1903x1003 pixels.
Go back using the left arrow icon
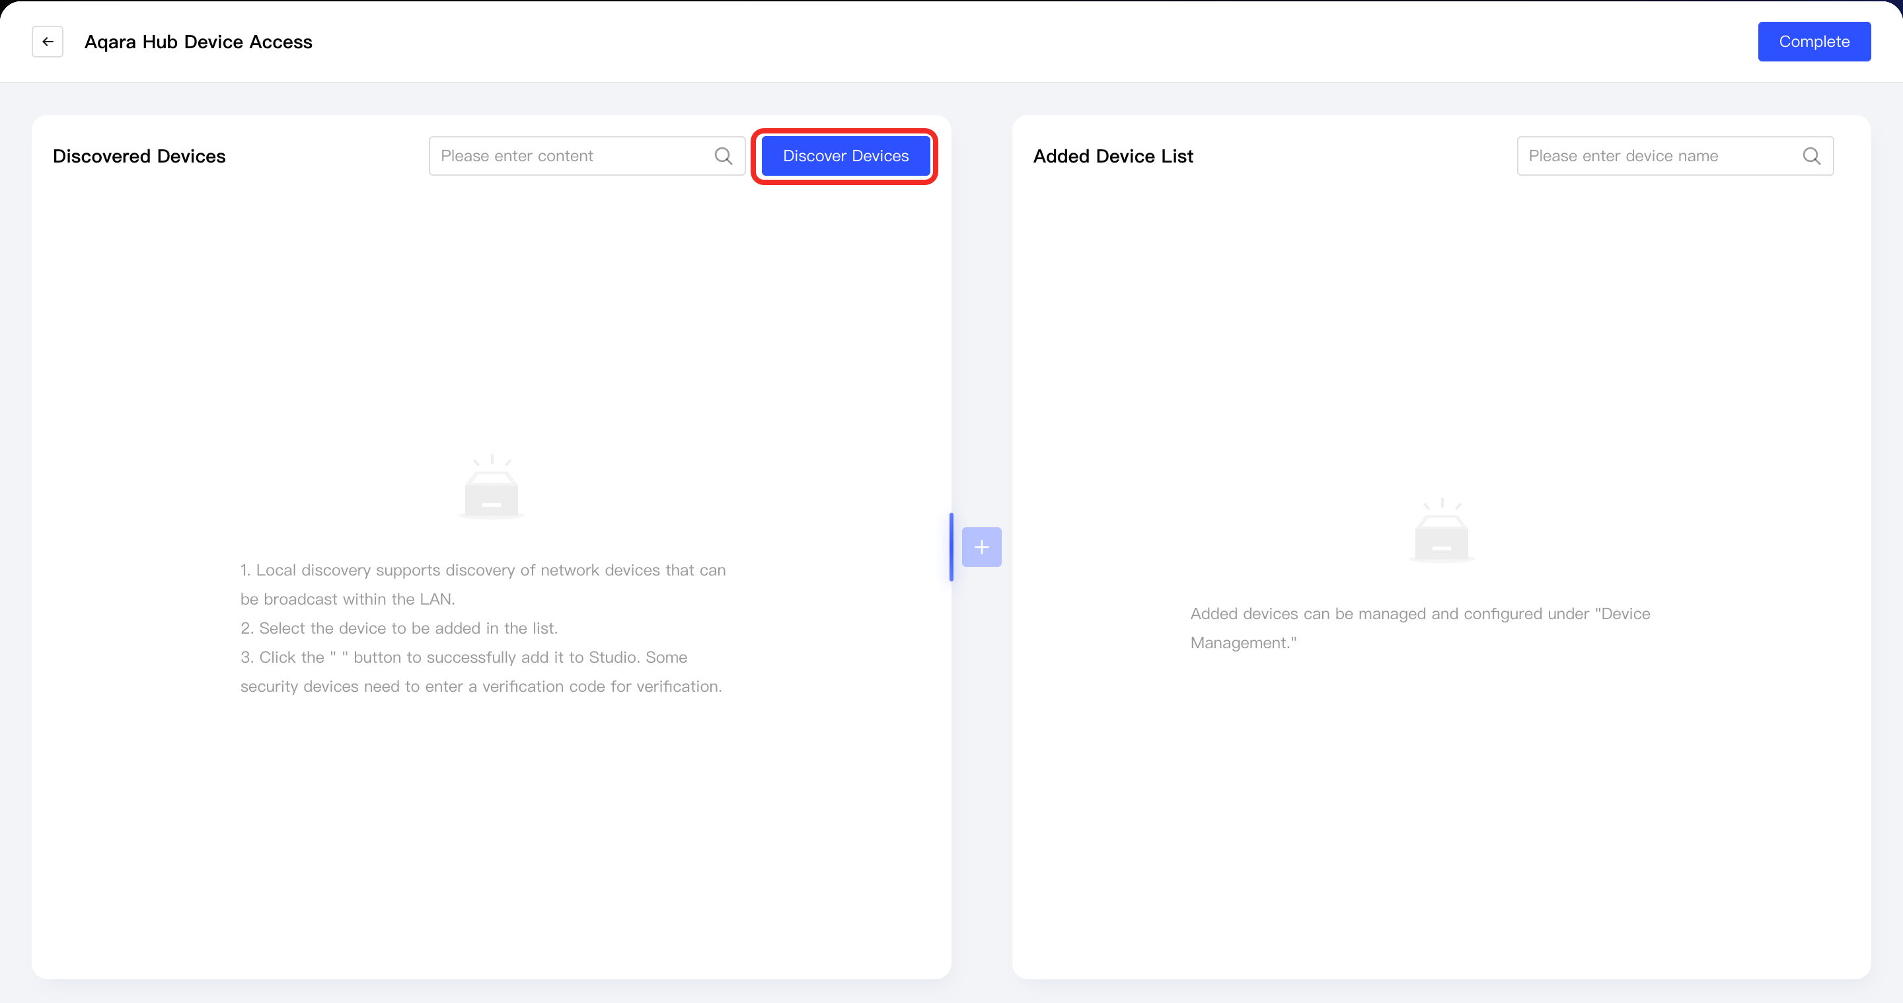pos(48,42)
